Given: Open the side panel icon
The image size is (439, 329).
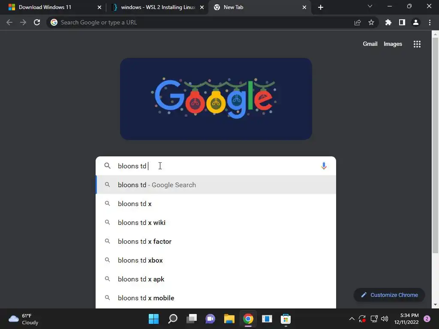Looking at the screenshot, I should point(402,22).
